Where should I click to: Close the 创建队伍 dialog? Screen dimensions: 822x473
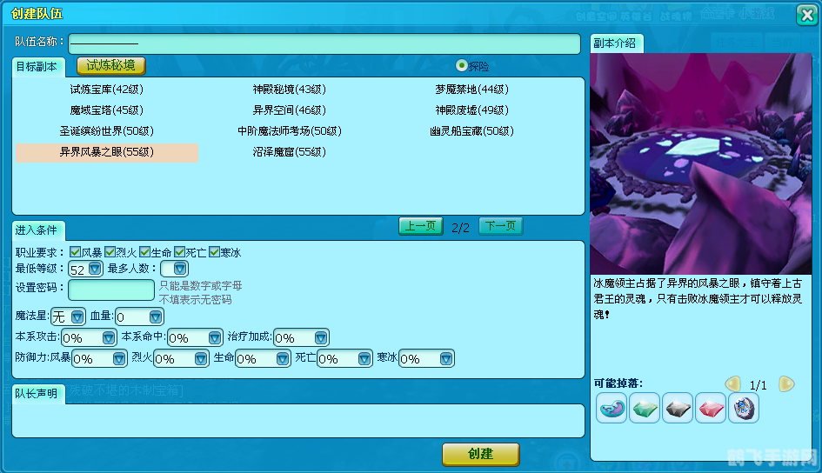tap(806, 15)
